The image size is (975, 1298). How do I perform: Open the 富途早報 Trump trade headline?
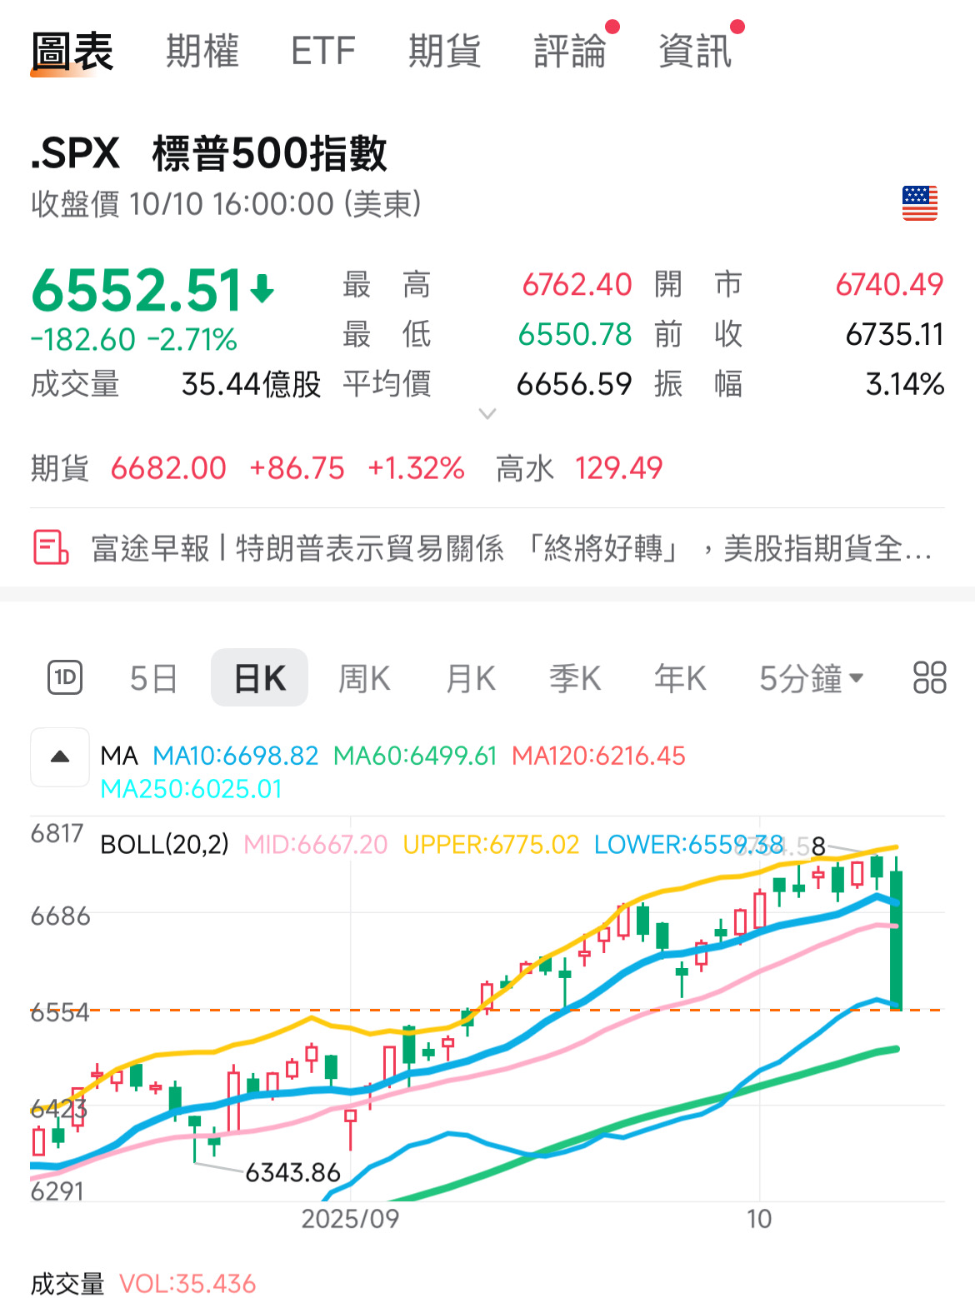pyautogui.click(x=510, y=548)
